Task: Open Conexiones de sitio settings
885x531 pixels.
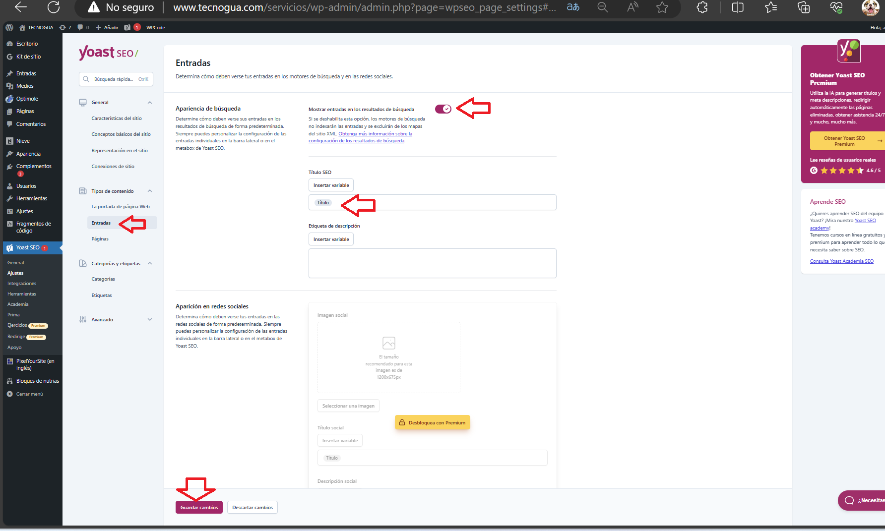Action: [x=113, y=167]
